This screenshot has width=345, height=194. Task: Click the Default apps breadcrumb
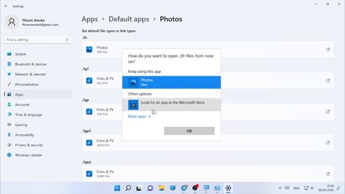129,19
